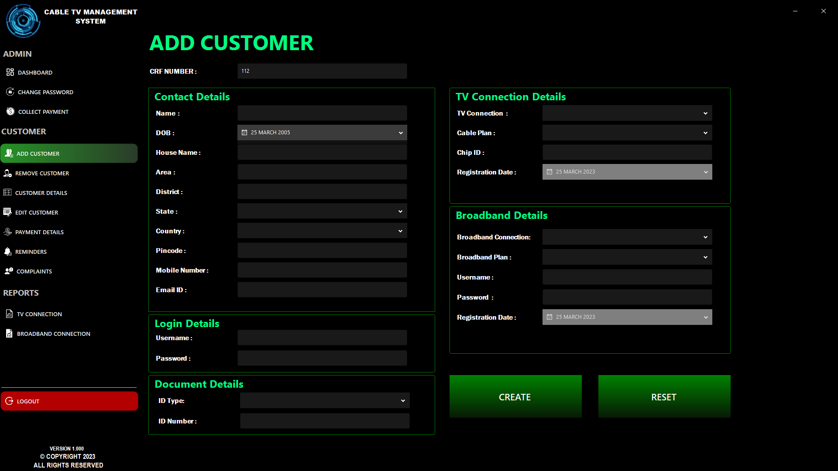Open Payment Details menu item
This screenshot has height=471, width=838.
39,232
